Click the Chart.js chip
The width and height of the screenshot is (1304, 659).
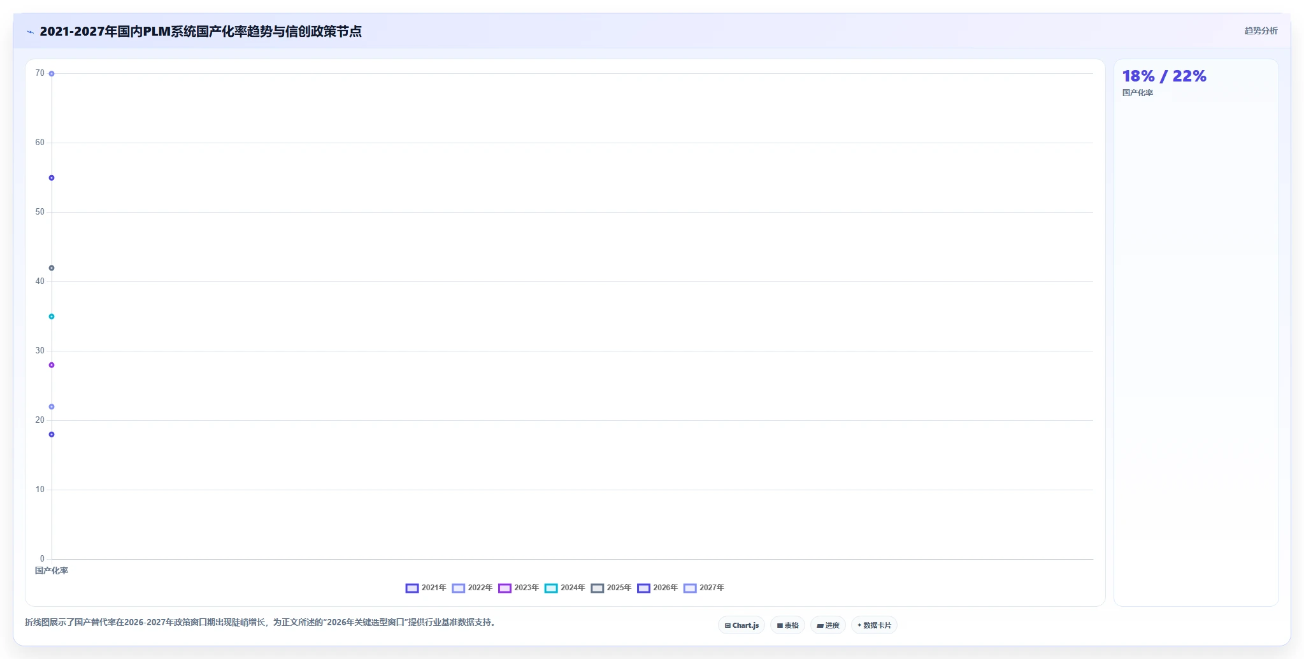(742, 625)
